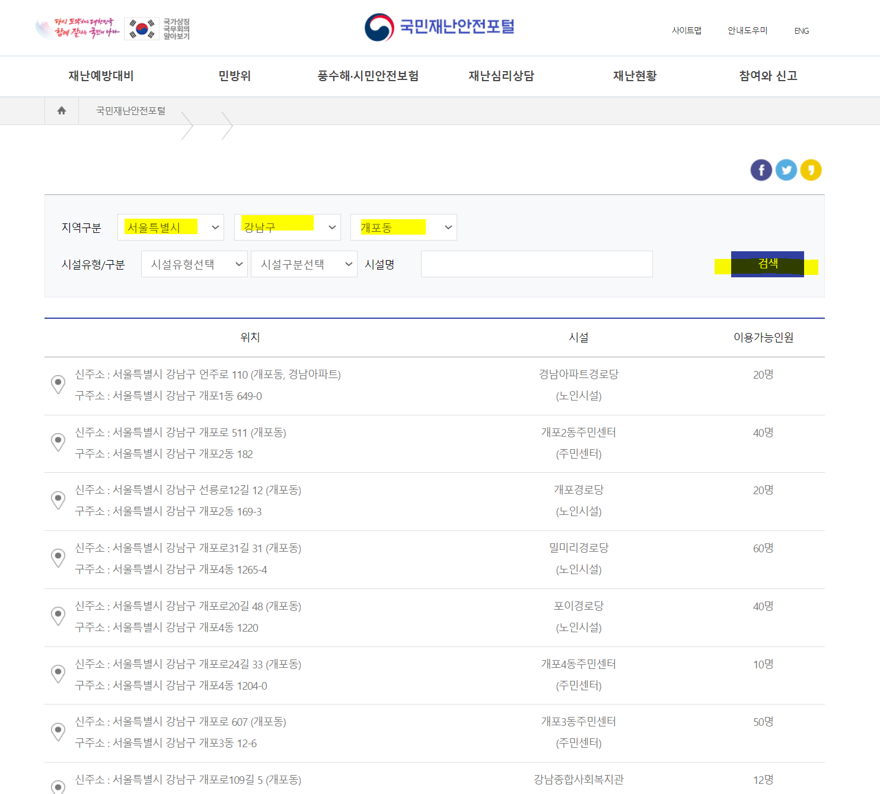Open the 사이트맵 link
The image size is (880, 794).
tap(687, 30)
